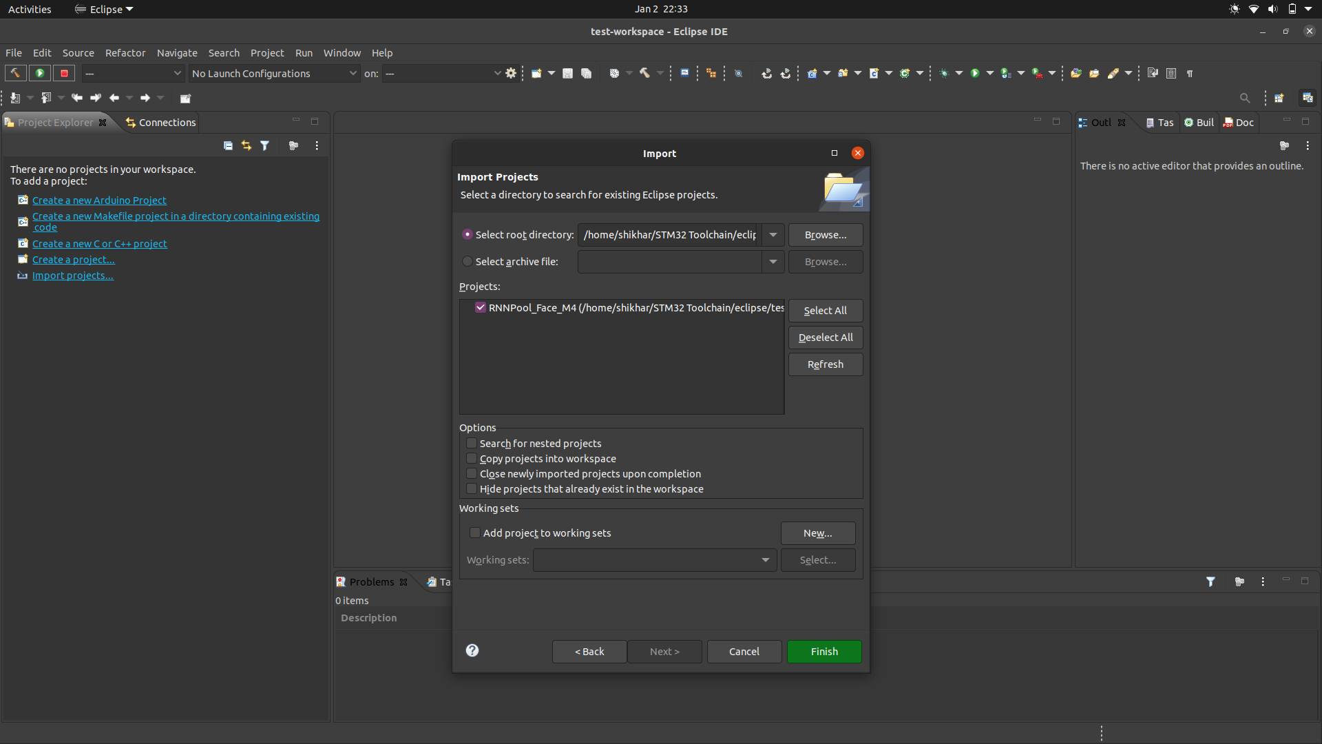Screen dimensions: 1322x744
Task: Open the Refactor menu
Action: coord(125,53)
